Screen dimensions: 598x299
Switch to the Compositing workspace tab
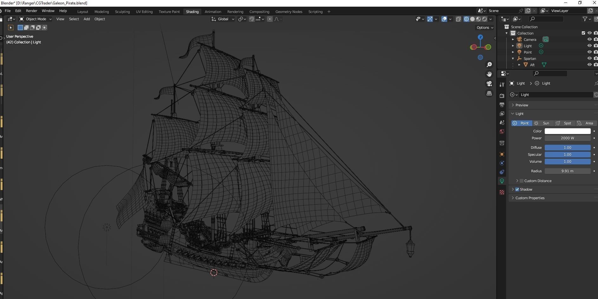pos(259,12)
